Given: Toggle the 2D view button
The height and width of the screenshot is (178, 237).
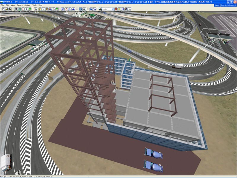Looking at the screenshot, I should pos(129,9).
